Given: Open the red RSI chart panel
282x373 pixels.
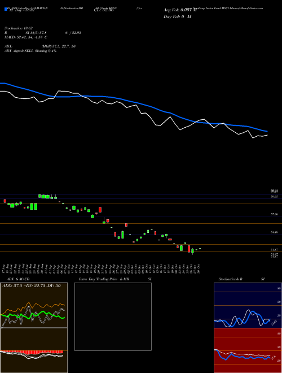Looking at the screenshot, I should [x=248, y=350].
